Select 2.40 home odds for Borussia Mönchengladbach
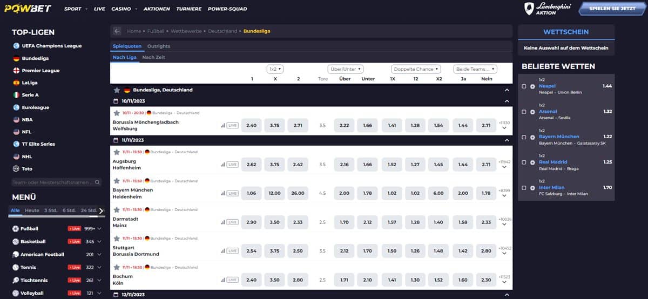 [x=251, y=125]
